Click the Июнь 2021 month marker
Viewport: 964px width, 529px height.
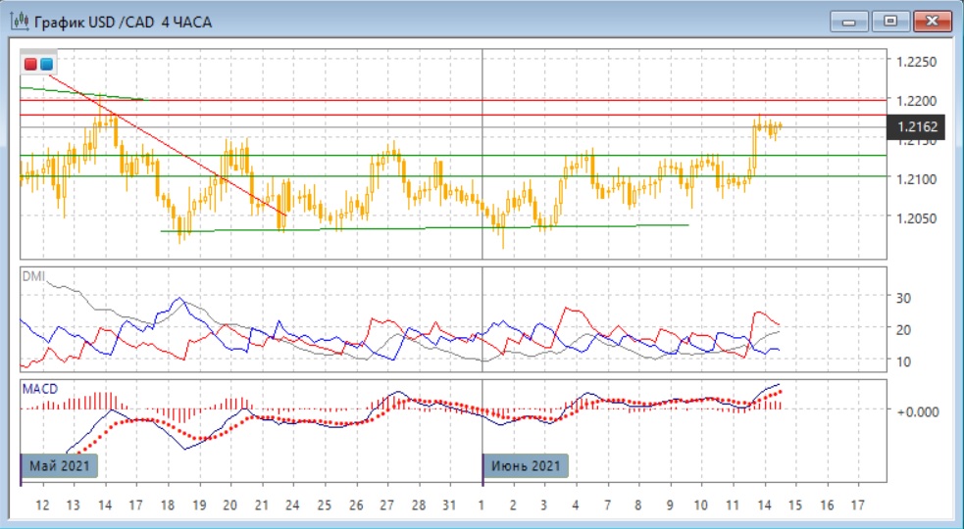527,465
